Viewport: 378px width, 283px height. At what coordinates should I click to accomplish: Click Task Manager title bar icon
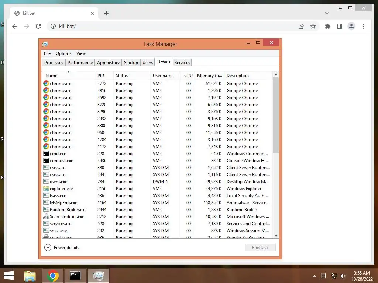coord(45,44)
